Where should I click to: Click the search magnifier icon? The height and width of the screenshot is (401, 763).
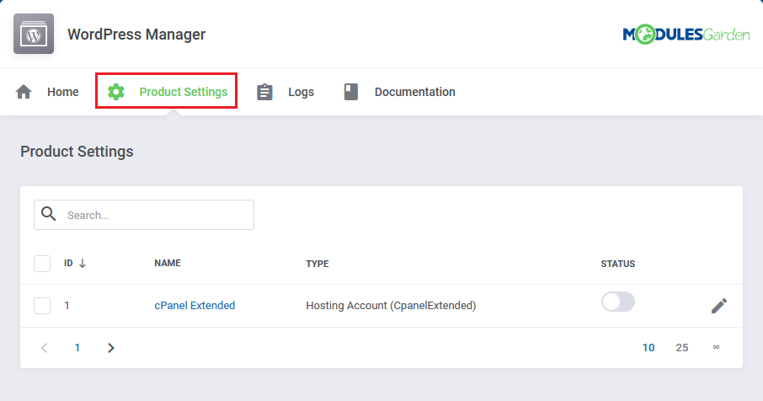pyautogui.click(x=48, y=214)
